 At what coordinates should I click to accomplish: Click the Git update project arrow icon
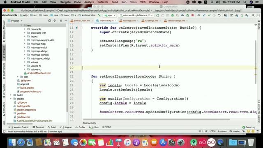[x=204, y=15]
